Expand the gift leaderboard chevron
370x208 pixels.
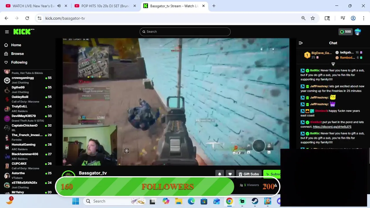[333, 64]
